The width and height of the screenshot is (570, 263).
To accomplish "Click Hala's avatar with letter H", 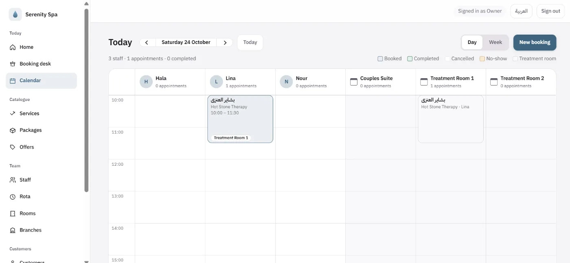I will pos(146,82).
